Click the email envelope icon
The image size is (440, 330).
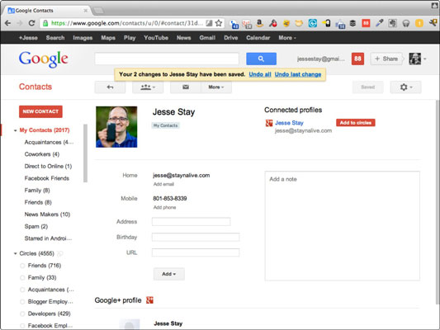point(186,87)
